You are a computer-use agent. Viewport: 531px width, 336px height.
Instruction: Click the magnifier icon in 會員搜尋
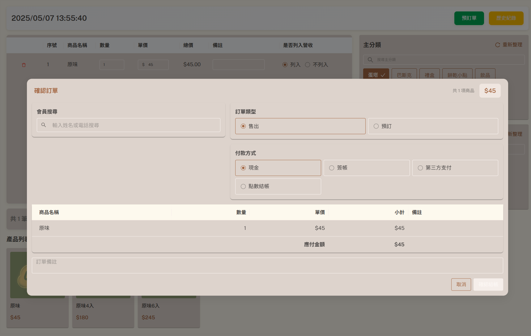click(44, 125)
